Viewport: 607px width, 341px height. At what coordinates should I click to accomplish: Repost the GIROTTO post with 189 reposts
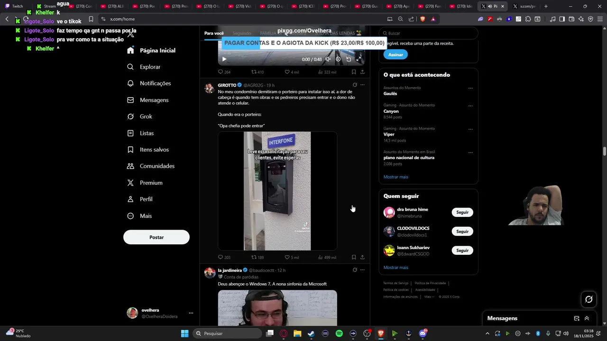click(258, 257)
